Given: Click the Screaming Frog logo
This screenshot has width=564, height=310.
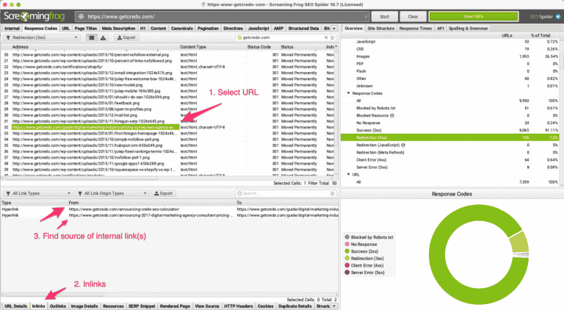Looking at the screenshot, I should [35, 16].
